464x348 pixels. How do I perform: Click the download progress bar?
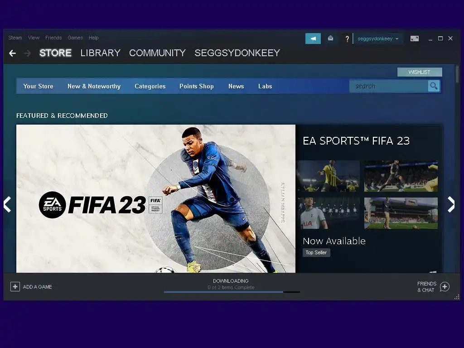click(232, 292)
